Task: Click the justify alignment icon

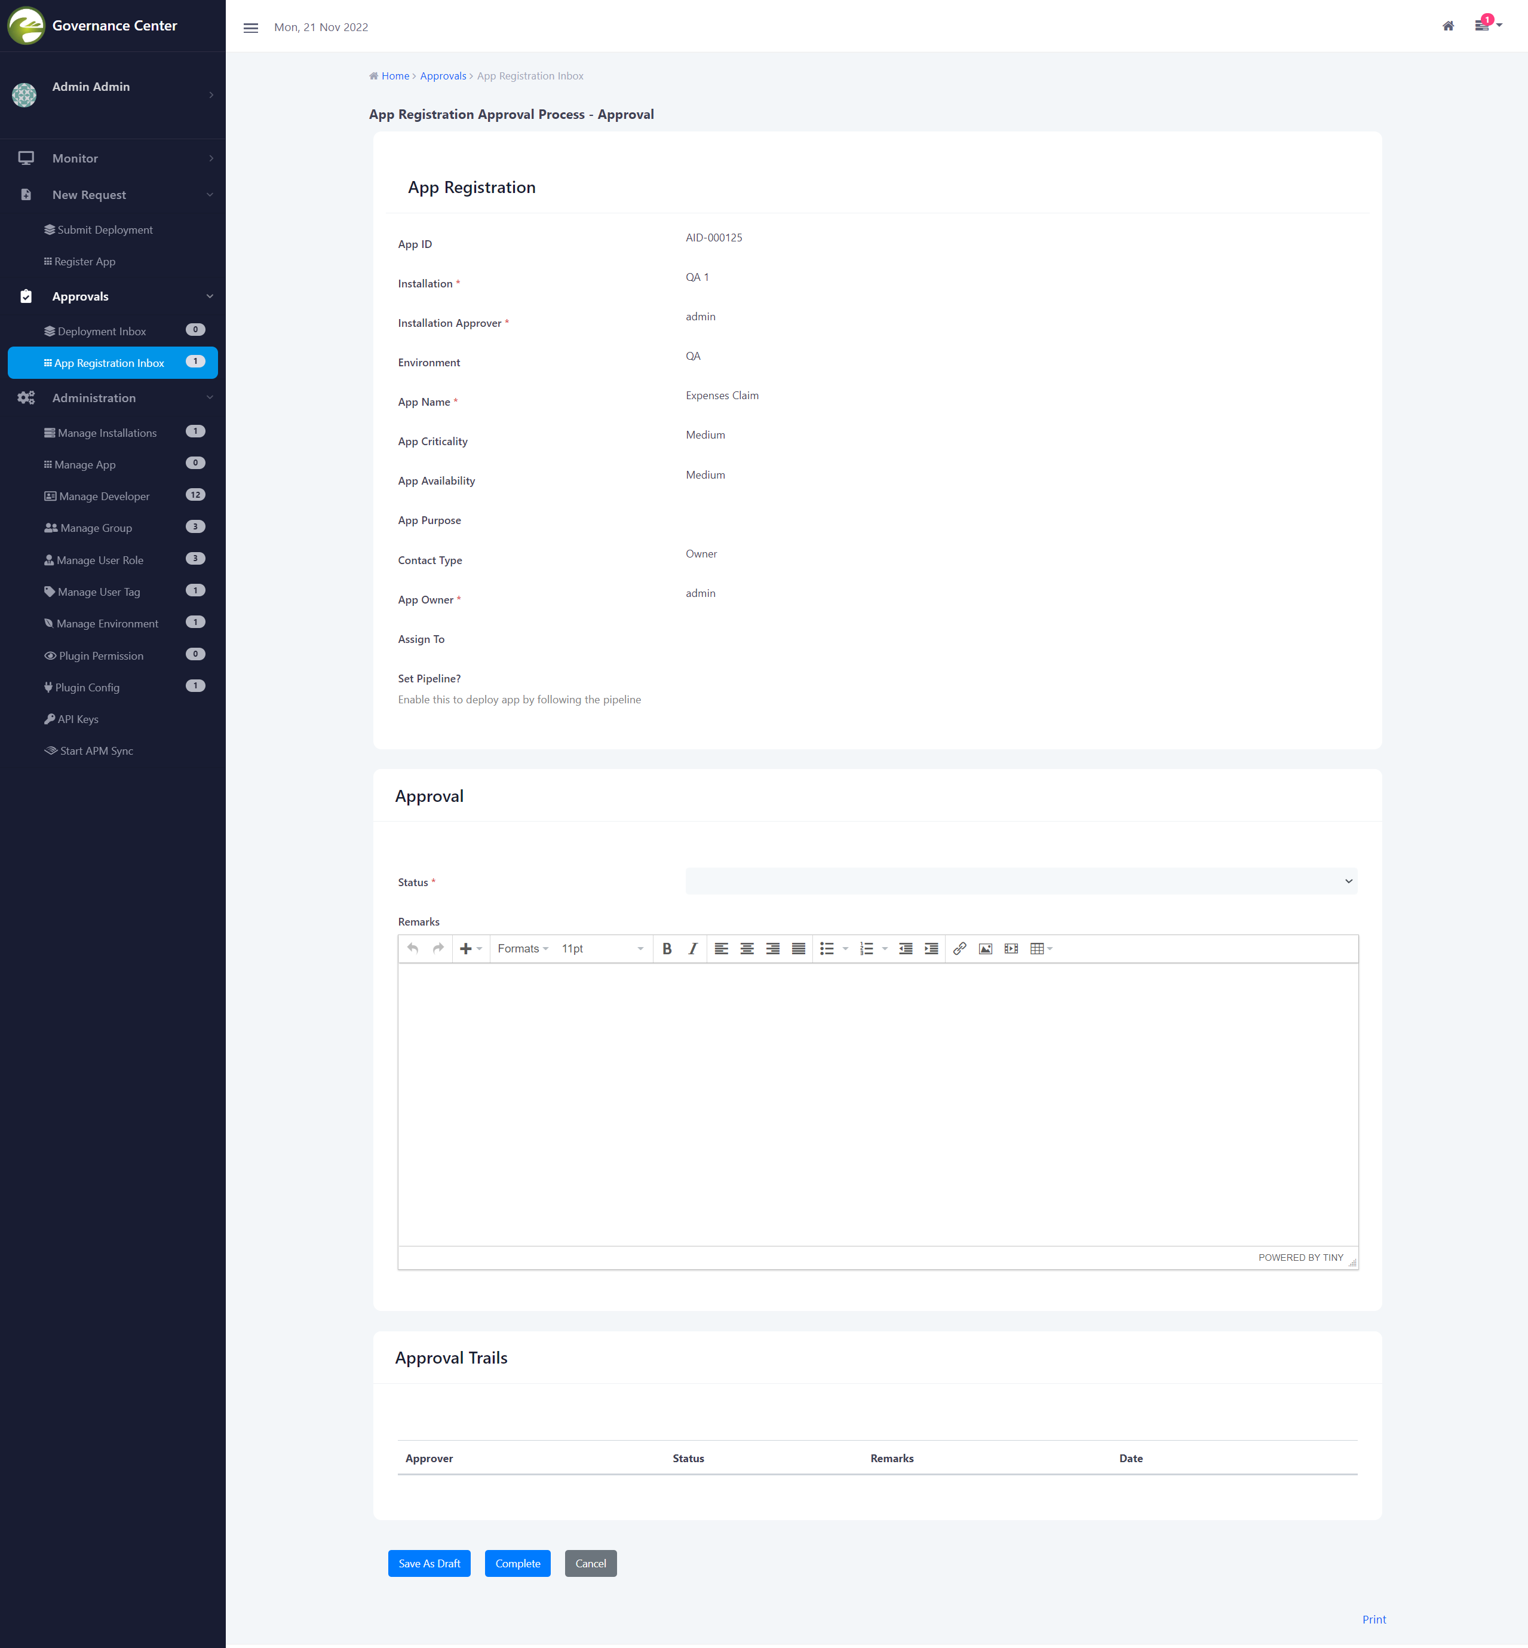Action: (798, 948)
